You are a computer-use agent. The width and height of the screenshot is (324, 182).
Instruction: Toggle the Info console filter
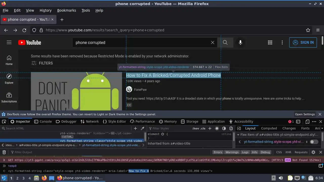point(254,152)
